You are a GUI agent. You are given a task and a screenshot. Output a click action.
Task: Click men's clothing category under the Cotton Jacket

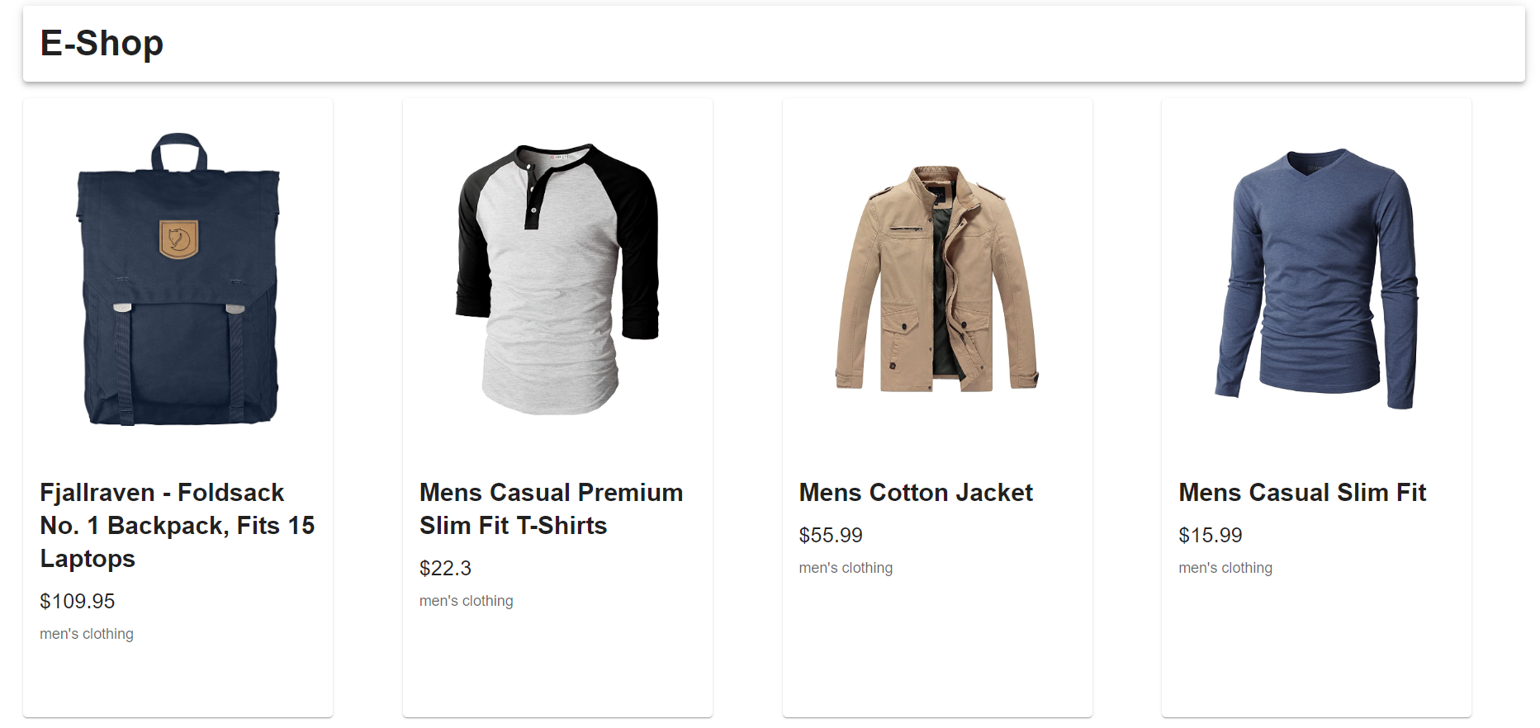[x=846, y=568]
